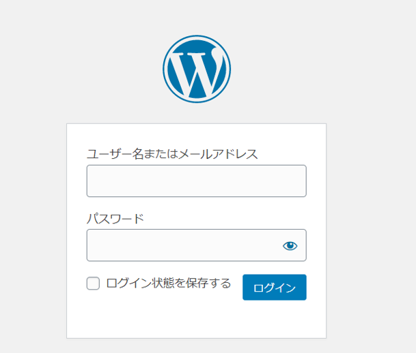Click the circular W emblem above the form

click(x=197, y=69)
